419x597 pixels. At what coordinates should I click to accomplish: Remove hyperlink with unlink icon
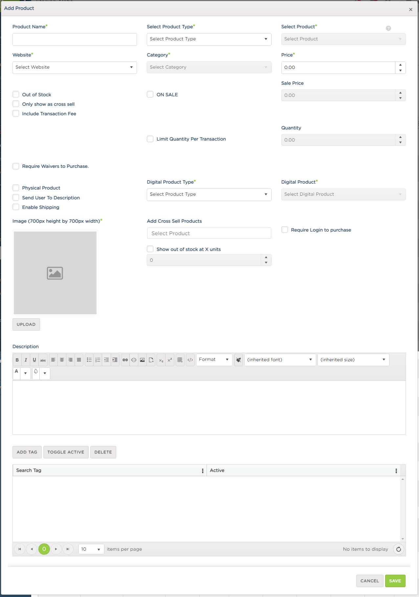[134, 360]
